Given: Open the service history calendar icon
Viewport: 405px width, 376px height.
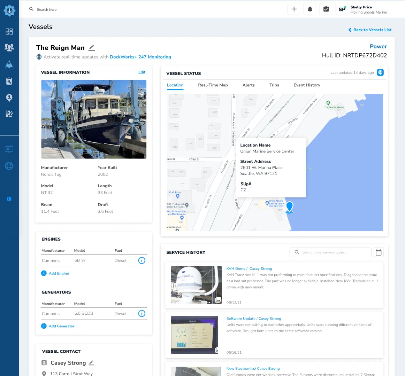Looking at the screenshot, I should [379, 252].
